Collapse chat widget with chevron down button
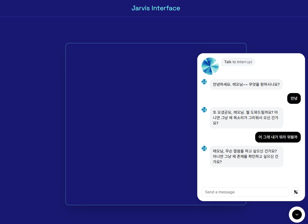 pyautogui.click(x=297, y=215)
